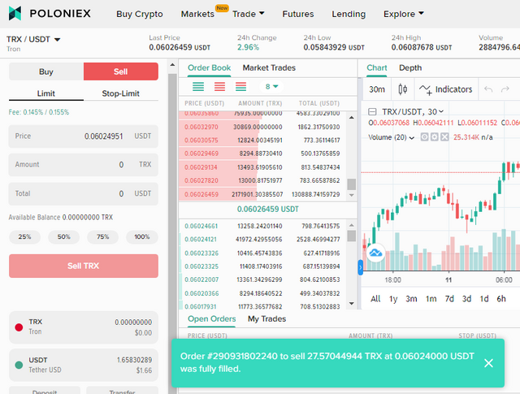The image size is (520, 394).
Task: Open the Explore menu dropdown
Action: [x=403, y=14]
